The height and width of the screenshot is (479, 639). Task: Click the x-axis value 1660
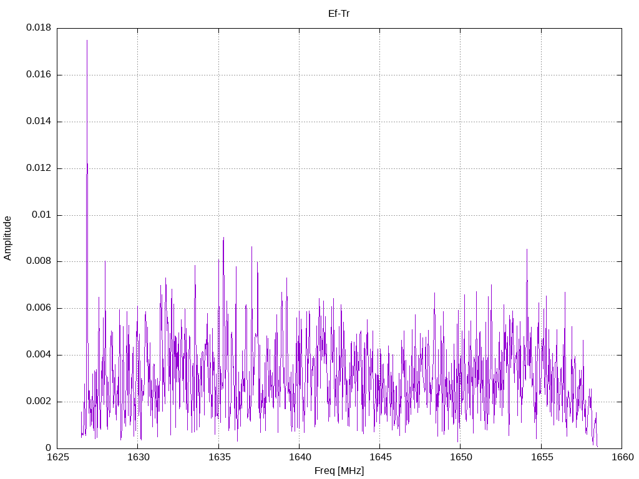622,457
